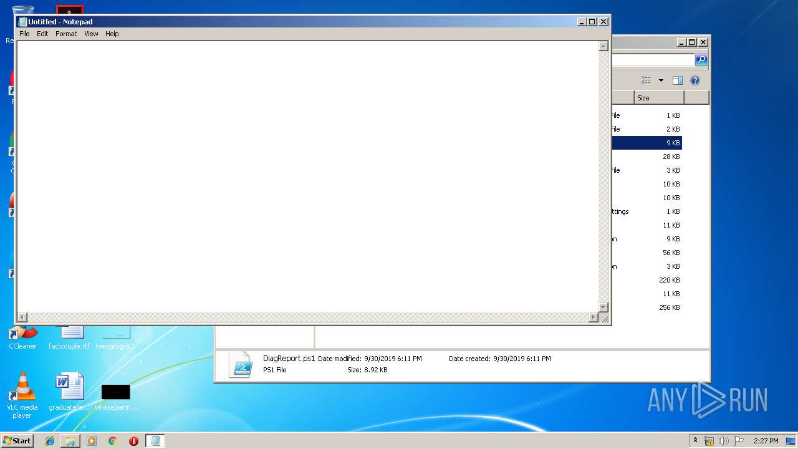The width and height of the screenshot is (798, 449).
Task: Click the Show desktop button
Action: pos(791,441)
